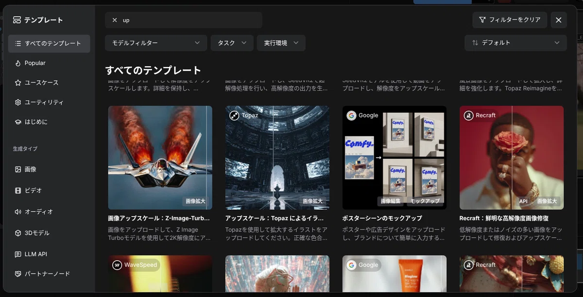Open the モデルフィルター dropdown
This screenshot has height=297, width=583.
[156, 43]
